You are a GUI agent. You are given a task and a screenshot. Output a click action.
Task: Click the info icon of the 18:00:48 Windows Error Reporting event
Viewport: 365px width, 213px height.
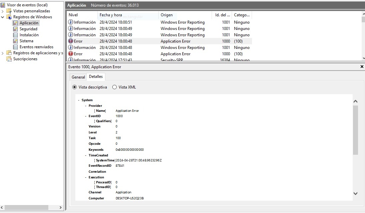(71, 48)
